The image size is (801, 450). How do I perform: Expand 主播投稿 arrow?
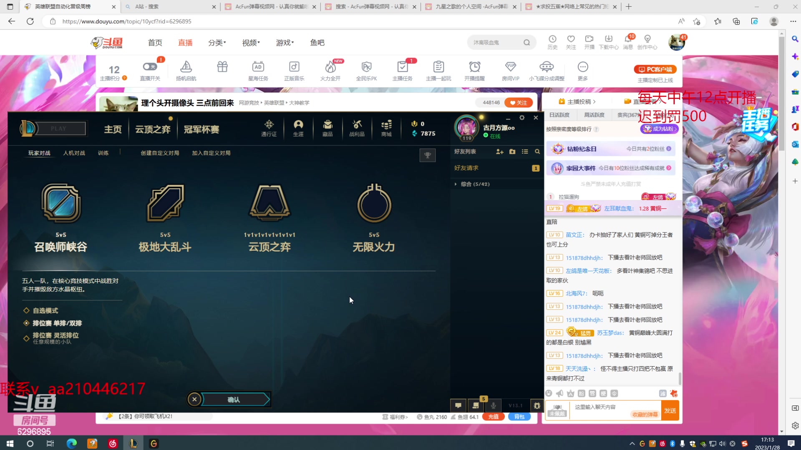tap(594, 102)
